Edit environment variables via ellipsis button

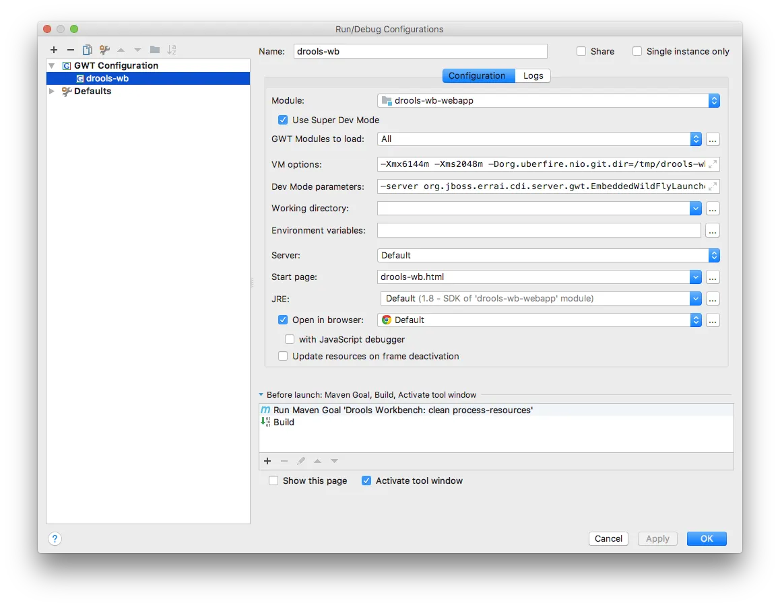(x=713, y=231)
